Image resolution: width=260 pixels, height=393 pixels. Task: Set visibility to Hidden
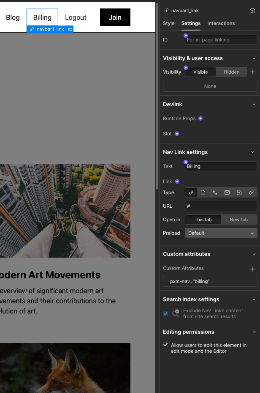point(231,72)
